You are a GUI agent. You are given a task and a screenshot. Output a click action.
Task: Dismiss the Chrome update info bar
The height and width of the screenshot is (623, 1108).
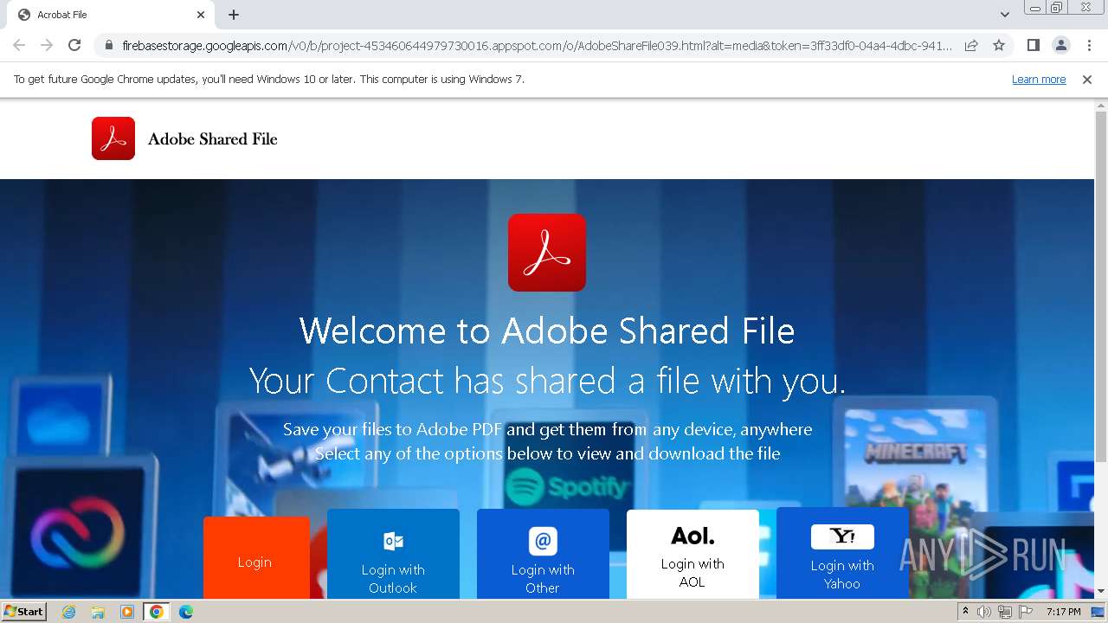click(1087, 79)
